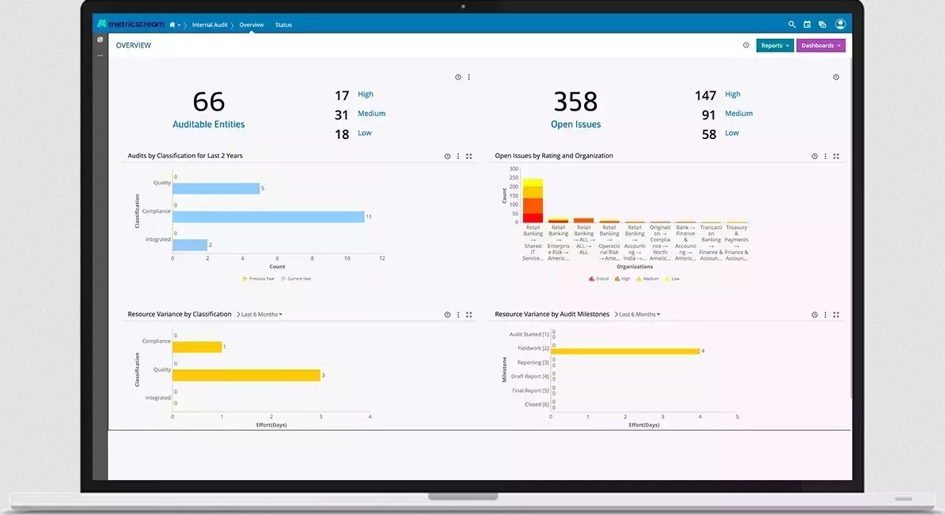Click the High link under Open Issues

click(x=732, y=94)
